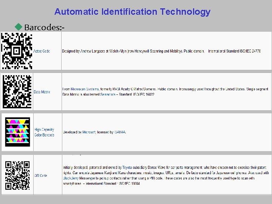Click the 'Barcodes:-' heading text
Screen dimensions: 272x204
(x=45, y=28)
